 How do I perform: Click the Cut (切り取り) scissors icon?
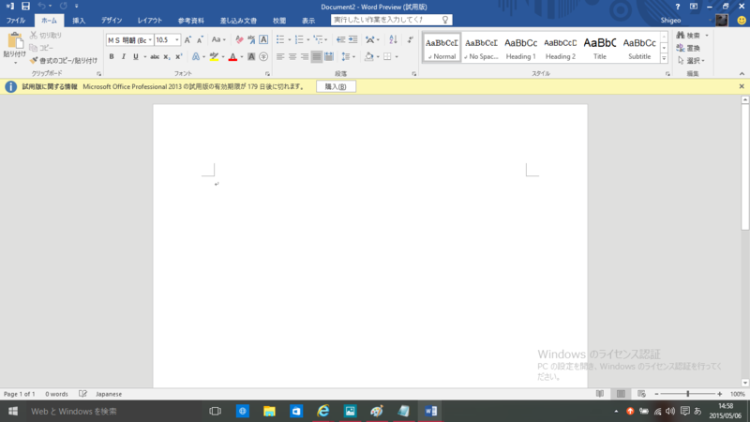[34, 36]
